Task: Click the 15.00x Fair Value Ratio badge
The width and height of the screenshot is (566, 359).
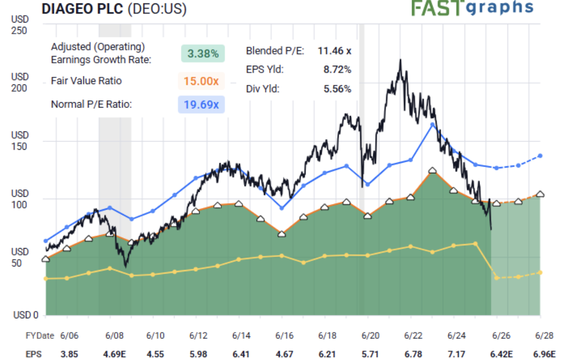Action: [x=201, y=81]
